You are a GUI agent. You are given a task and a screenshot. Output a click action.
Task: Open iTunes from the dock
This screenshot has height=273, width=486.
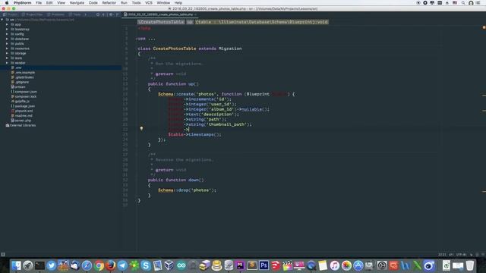[x=334, y=265]
